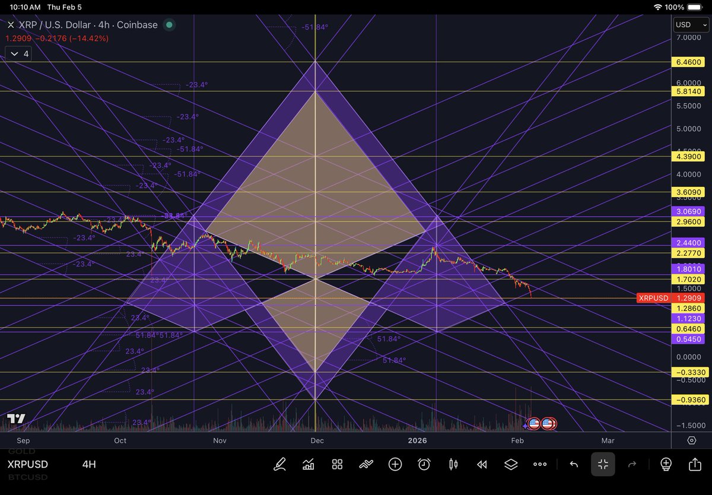Open the first US flag event marker
Screen dimensions: 712x495
click(533, 424)
